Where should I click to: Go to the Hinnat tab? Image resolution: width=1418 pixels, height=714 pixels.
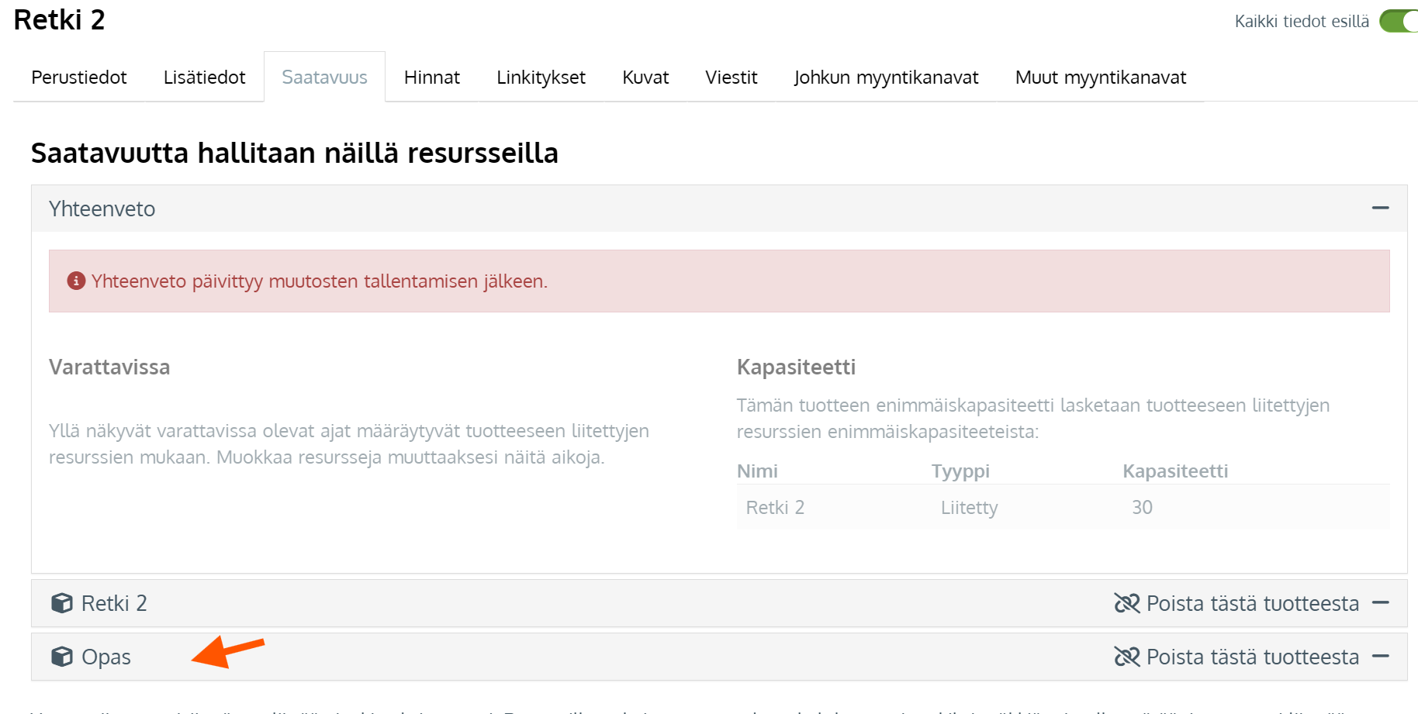[432, 78]
